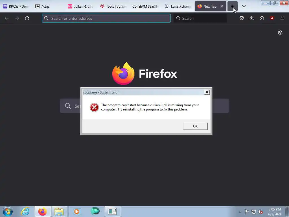Show hidden tray icons arrow
Image resolution: width=289 pixels, height=217 pixels.
click(x=240, y=212)
